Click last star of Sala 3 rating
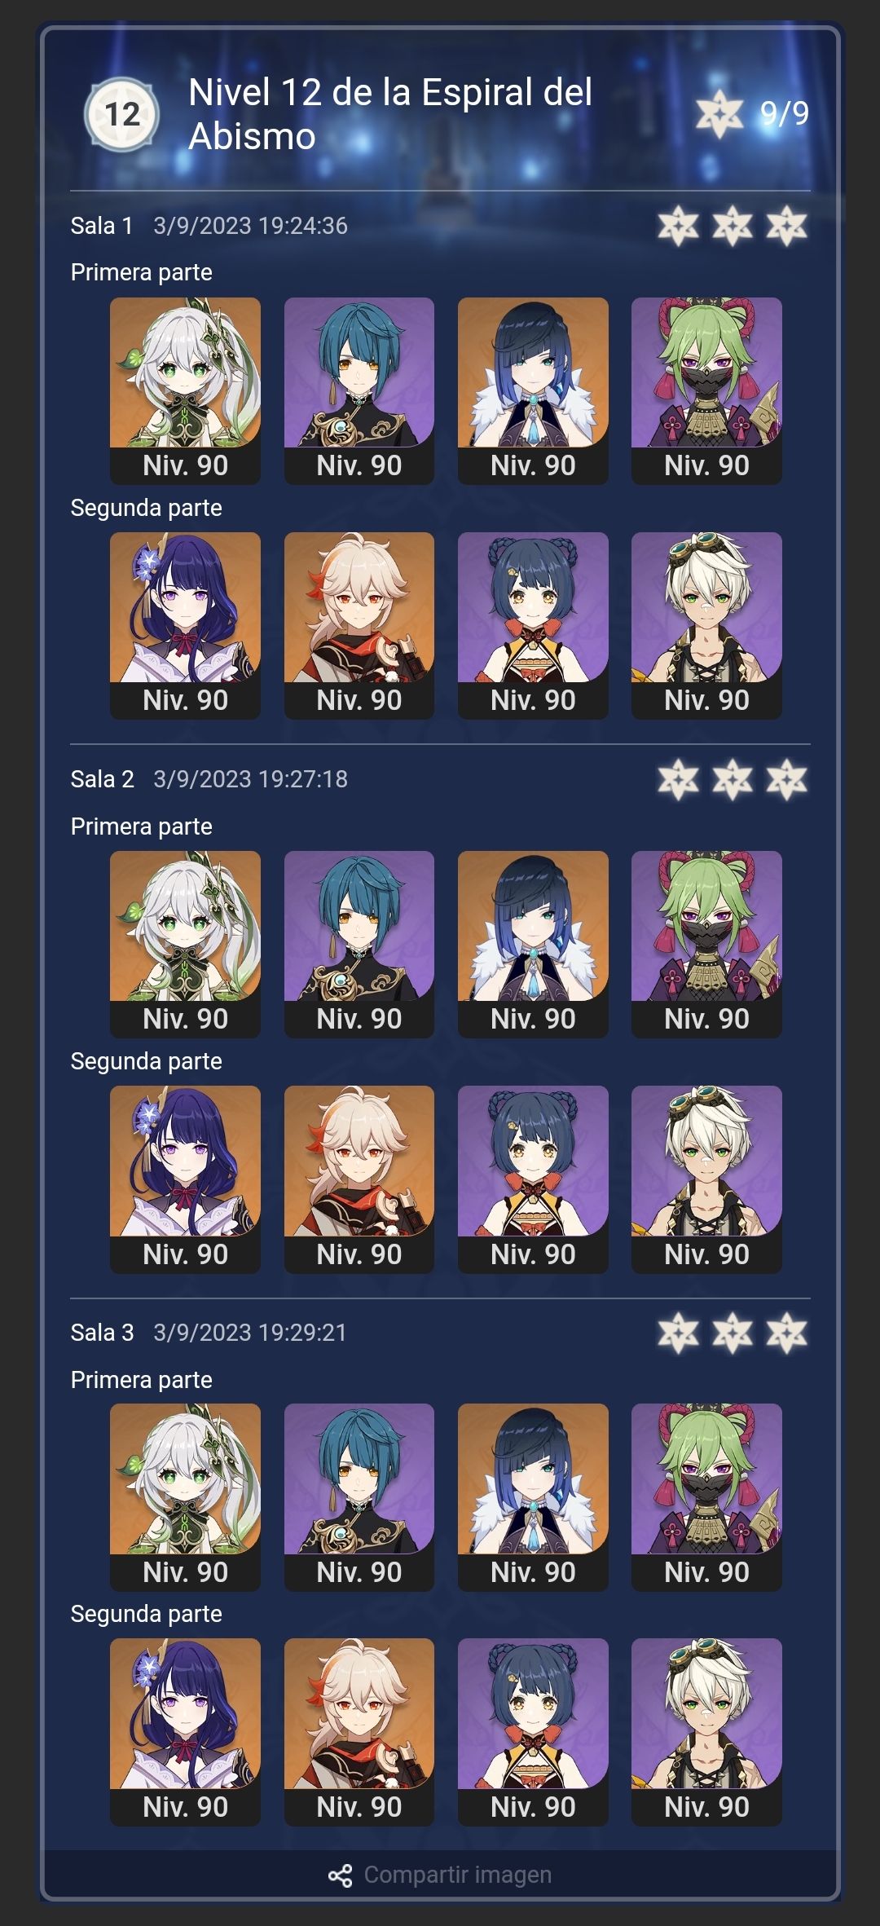Viewport: 880px width, 1926px height. (786, 1333)
